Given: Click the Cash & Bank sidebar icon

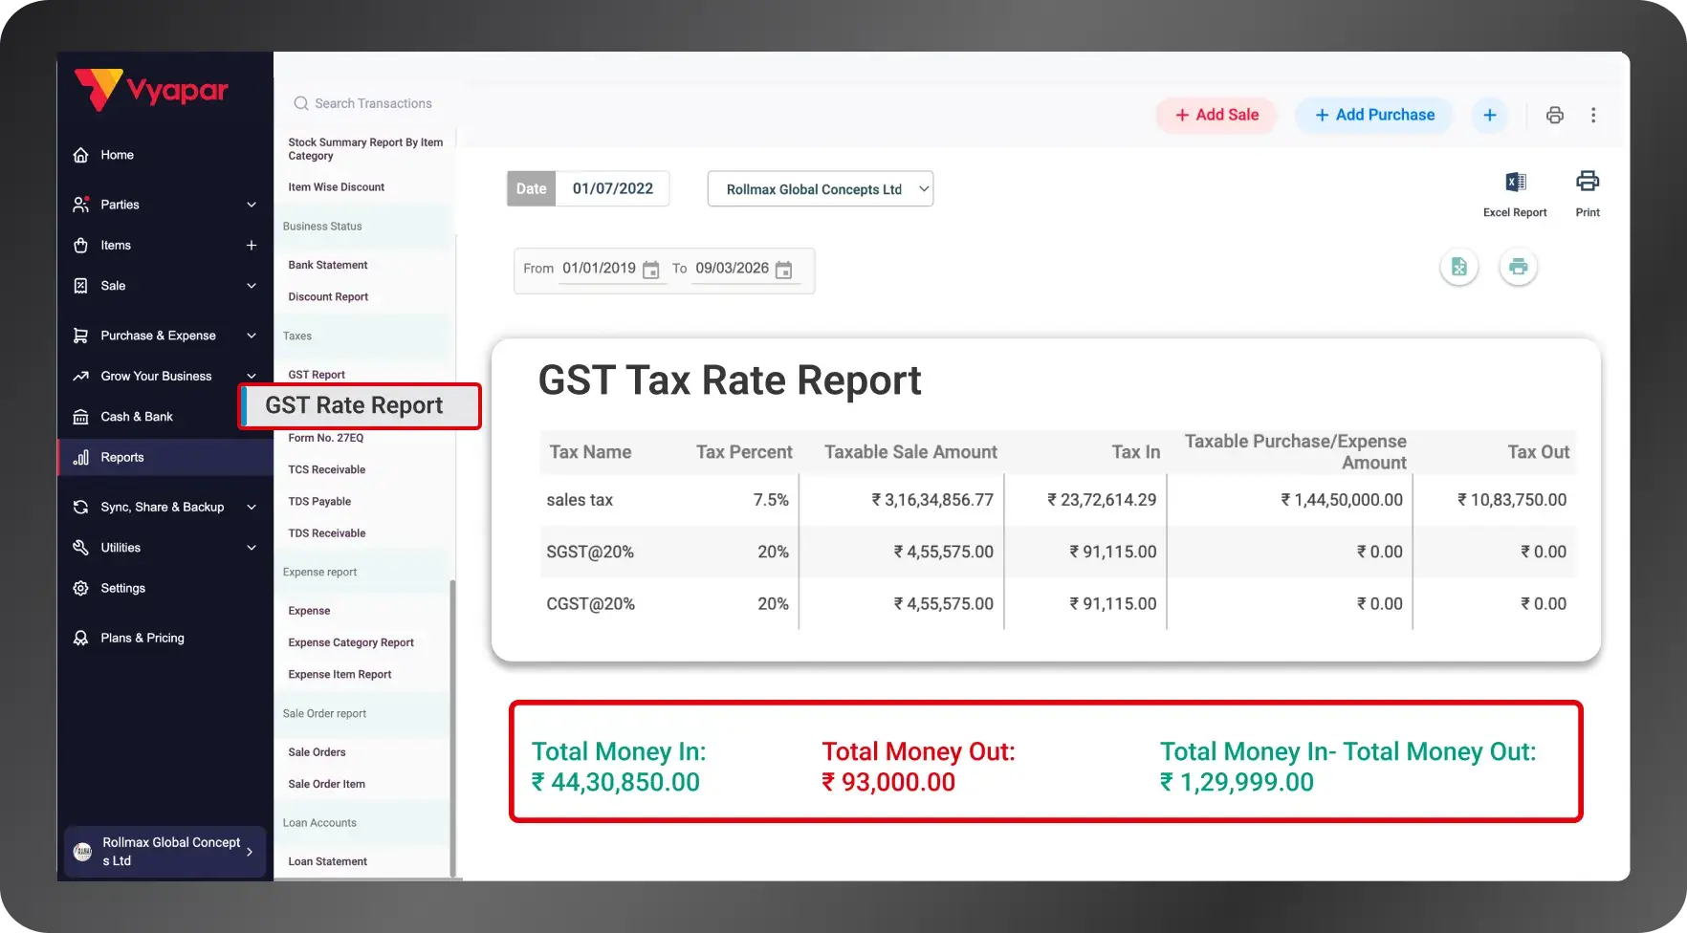Looking at the screenshot, I should (82, 416).
